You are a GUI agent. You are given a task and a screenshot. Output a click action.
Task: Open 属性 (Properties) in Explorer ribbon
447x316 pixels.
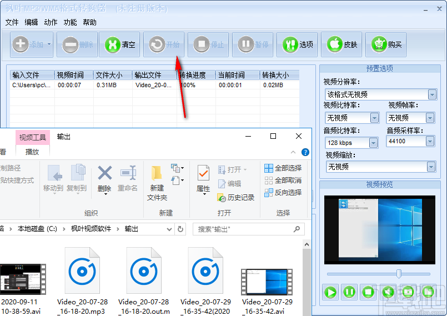coord(203,180)
